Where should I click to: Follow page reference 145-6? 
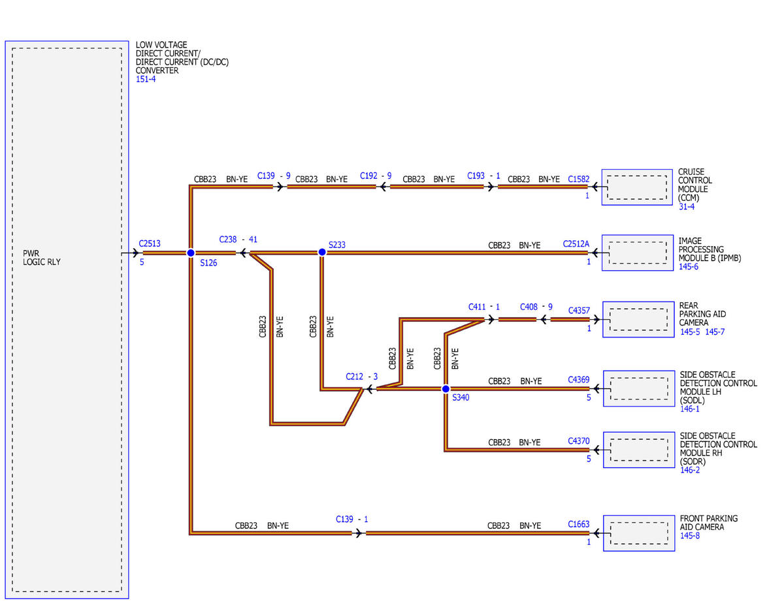[689, 266]
